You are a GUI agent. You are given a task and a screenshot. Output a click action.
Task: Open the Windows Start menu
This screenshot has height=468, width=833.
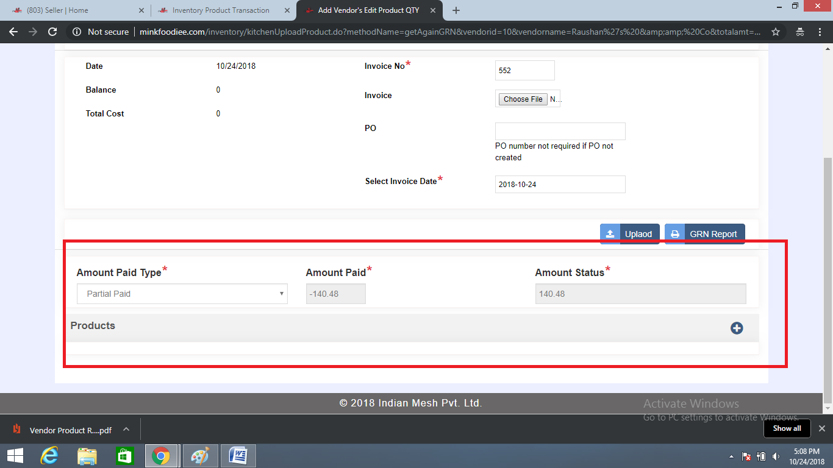[15, 456]
